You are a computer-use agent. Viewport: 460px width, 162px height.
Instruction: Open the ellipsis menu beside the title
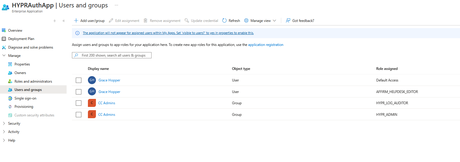point(116,5)
